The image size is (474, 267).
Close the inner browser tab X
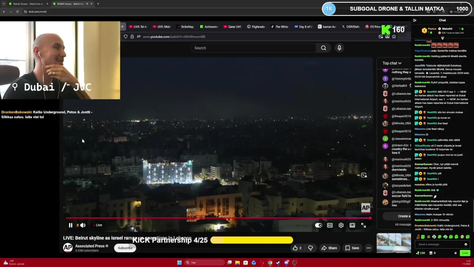pos(122,27)
